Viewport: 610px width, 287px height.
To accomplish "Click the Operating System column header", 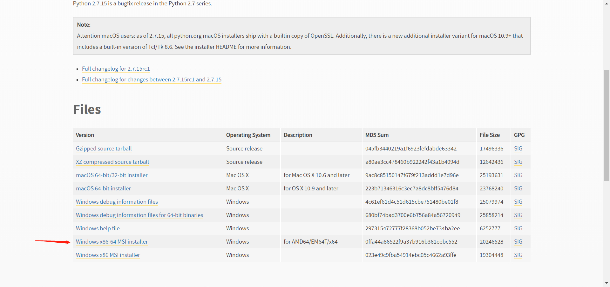I will pos(248,135).
